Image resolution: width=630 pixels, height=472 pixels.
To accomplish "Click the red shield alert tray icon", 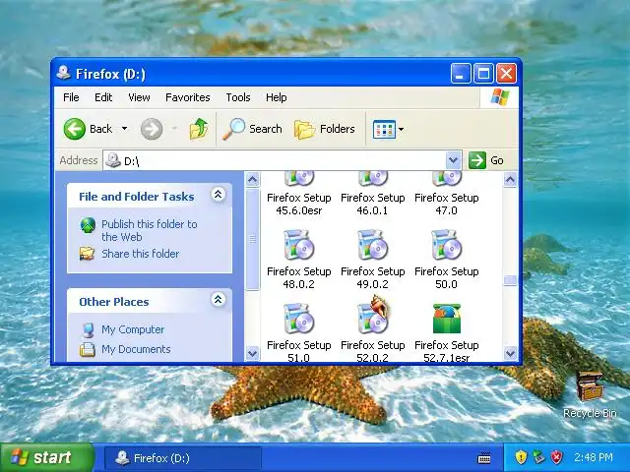I will tap(556, 457).
